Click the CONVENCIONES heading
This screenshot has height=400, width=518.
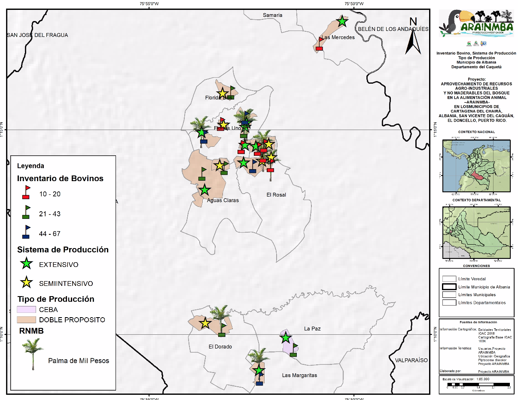476,266
